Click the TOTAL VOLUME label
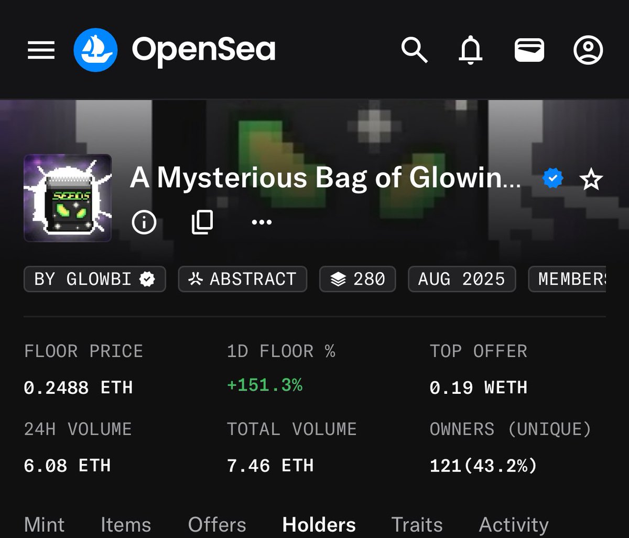This screenshot has height=538, width=629. (291, 429)
